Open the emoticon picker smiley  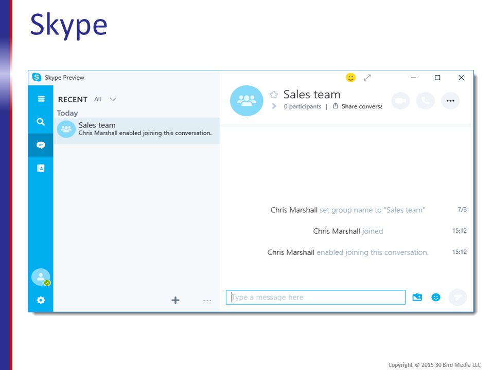[436, 297]
